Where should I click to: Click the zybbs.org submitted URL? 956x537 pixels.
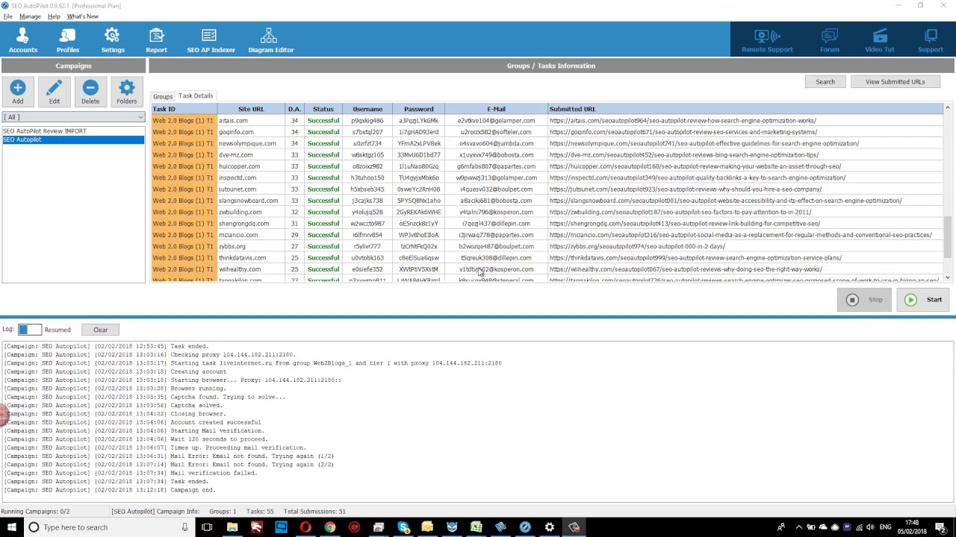[637, 246]
